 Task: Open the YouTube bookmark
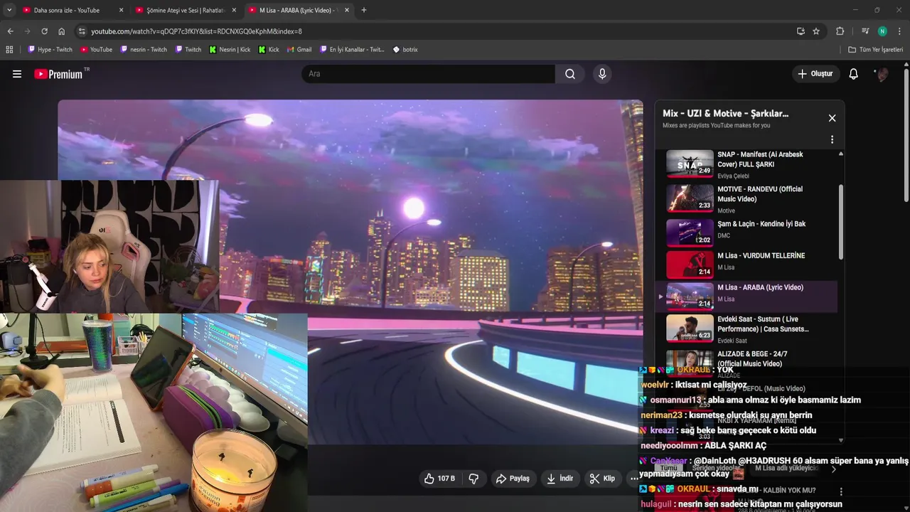click(x=96, y=50)
